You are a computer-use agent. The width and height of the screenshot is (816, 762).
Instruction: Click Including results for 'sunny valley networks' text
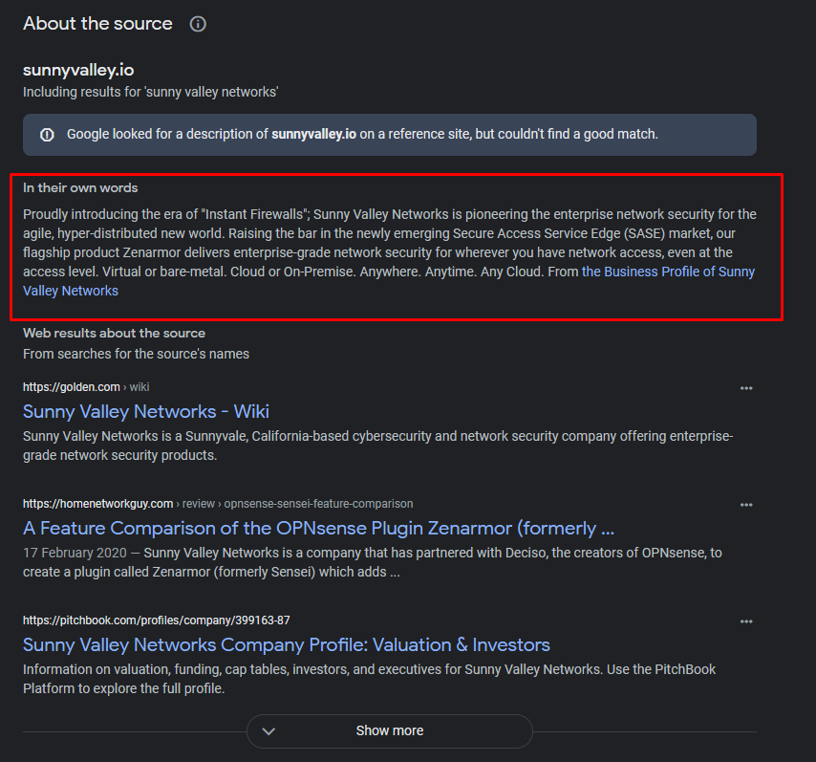click(150, 92)
